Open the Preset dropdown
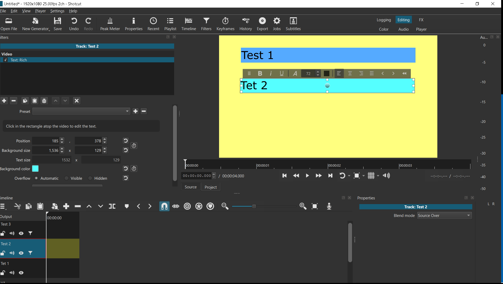 point(81,111)
